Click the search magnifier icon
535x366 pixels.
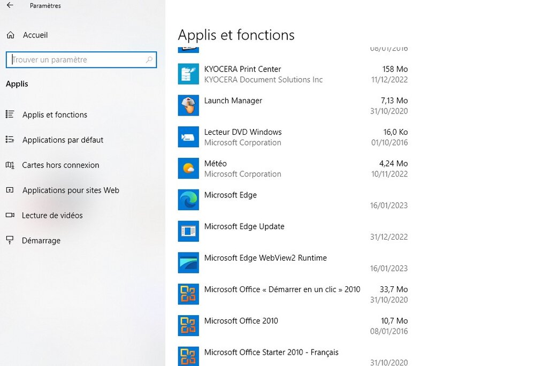149,60
